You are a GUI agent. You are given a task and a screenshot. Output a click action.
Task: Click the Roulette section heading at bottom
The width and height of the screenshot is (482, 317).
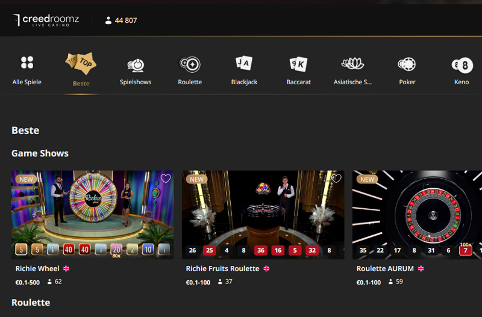[x=31, y=303]
